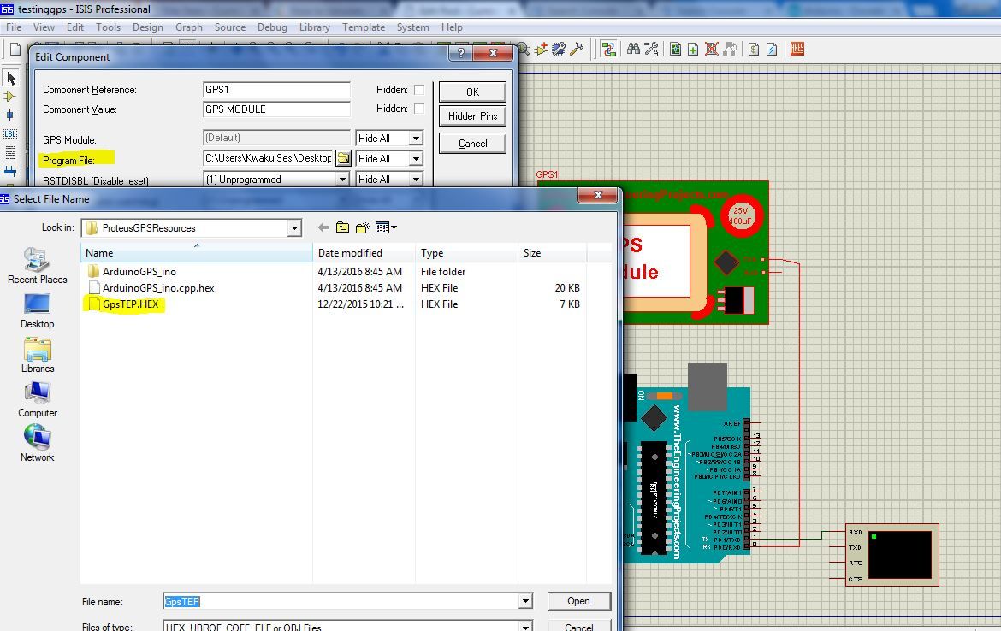Toggle Hidden checkbox for Component Reference
The width and height of the screenshot is (1001, 631).
(x=418, y=90)
